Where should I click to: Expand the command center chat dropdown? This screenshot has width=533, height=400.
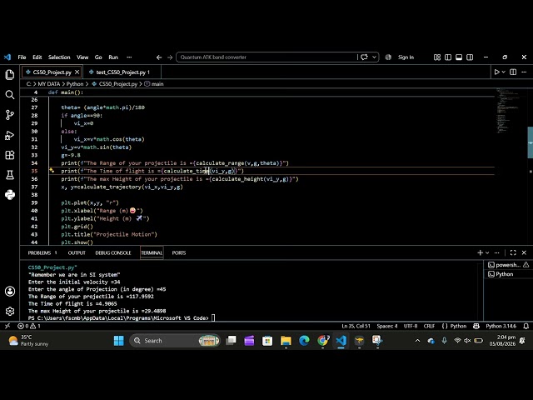coord(374,57)
